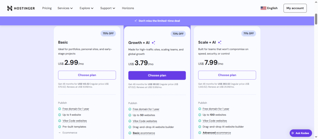Open the Horizons menu item
This screenshot has height=139, width=318.
coord(128,8)
